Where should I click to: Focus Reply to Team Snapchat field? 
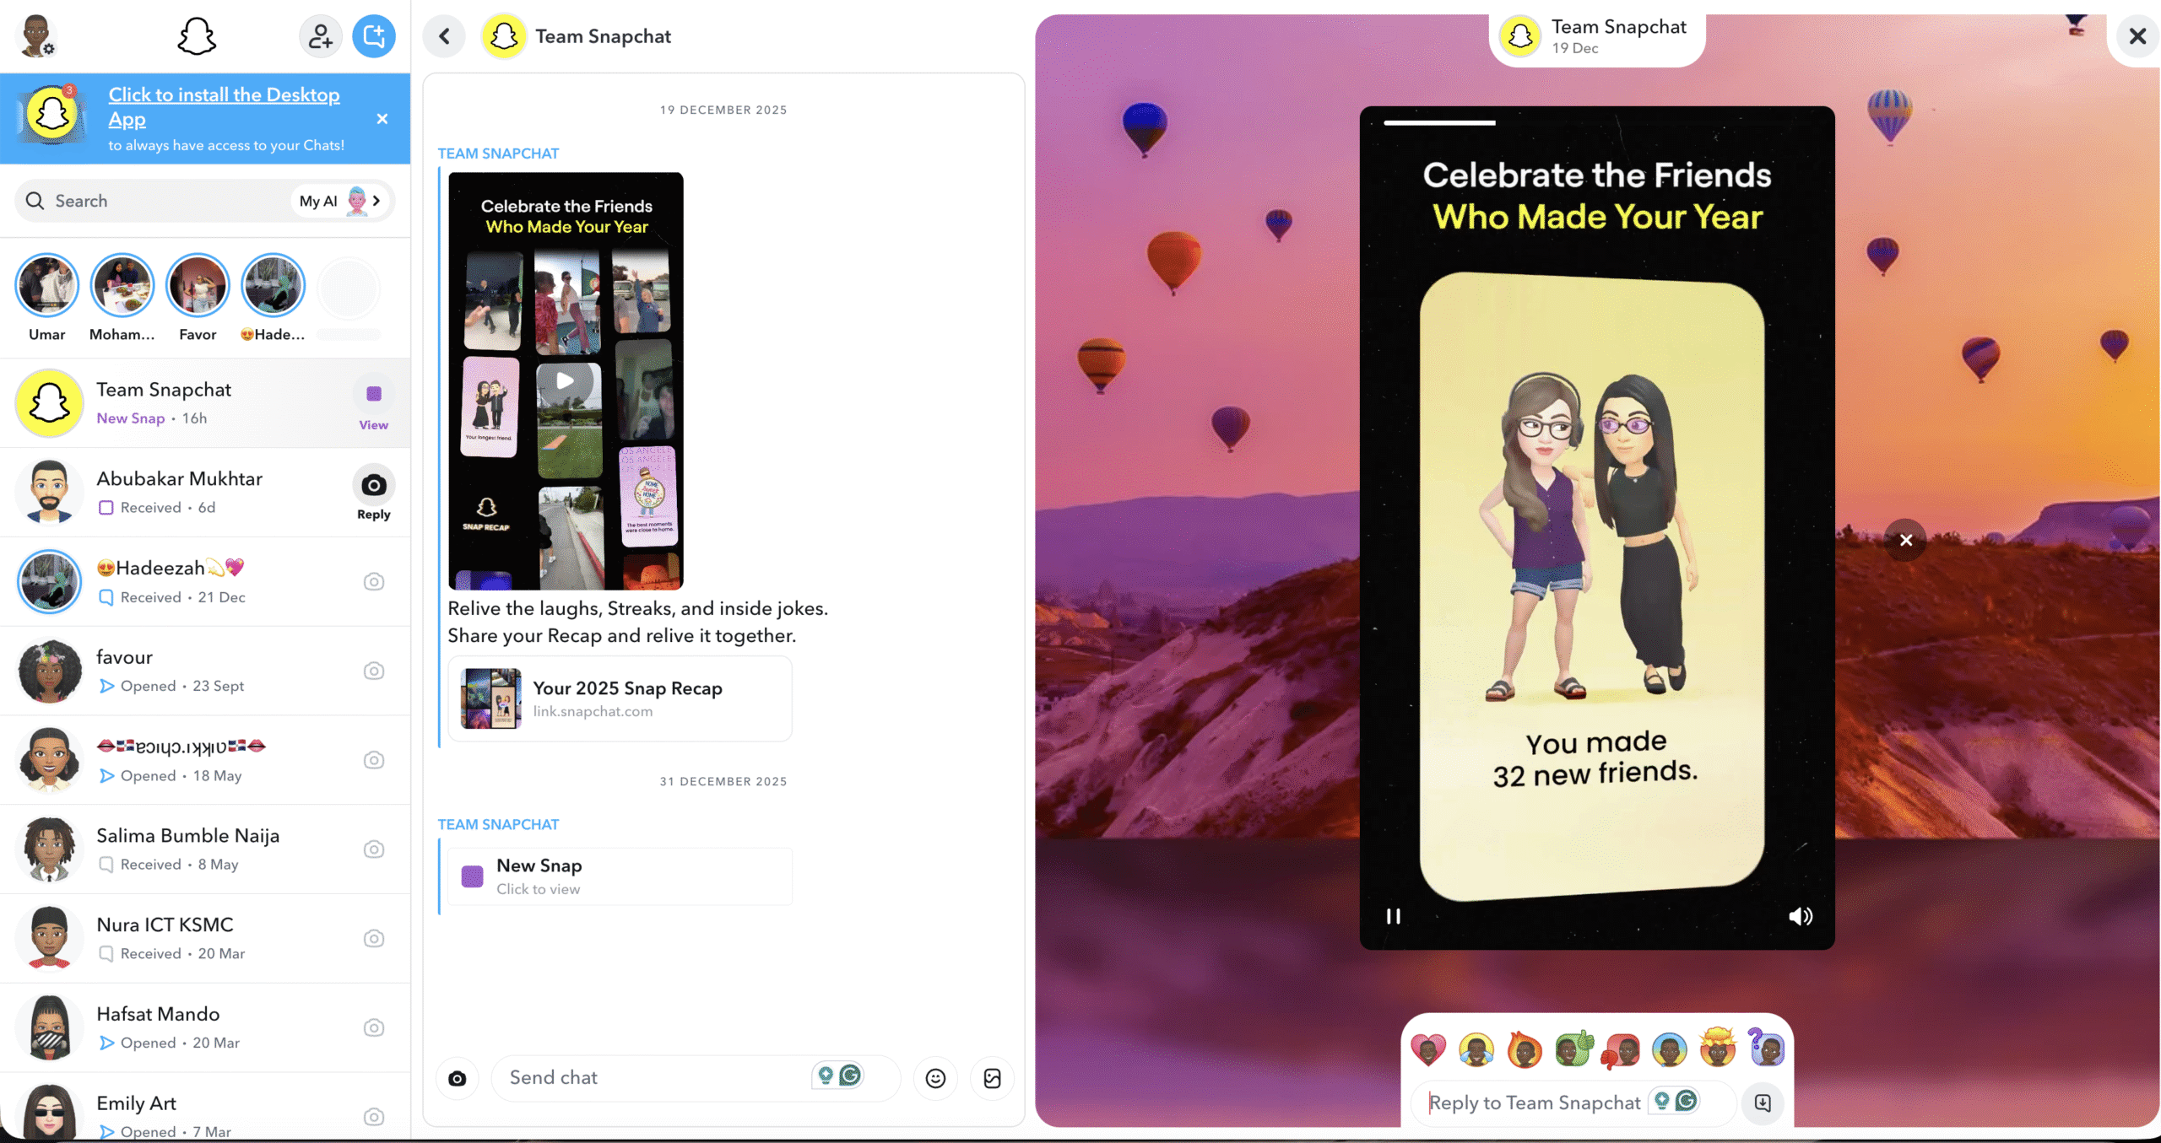pos(1573,1103)
